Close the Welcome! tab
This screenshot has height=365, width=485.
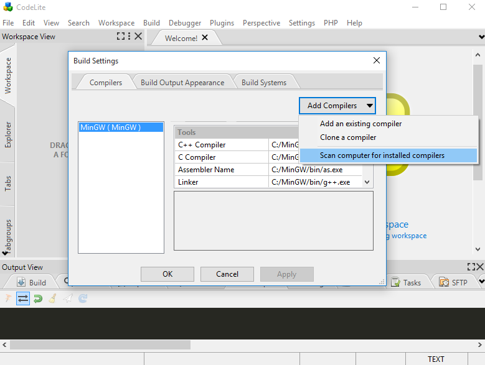tap(205, 37)
